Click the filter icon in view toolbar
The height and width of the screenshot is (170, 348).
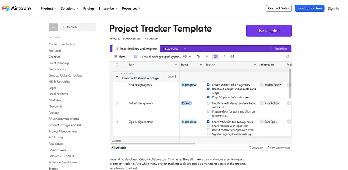207,57
